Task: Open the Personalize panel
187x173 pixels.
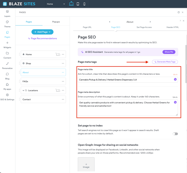Action: [7, 66]
